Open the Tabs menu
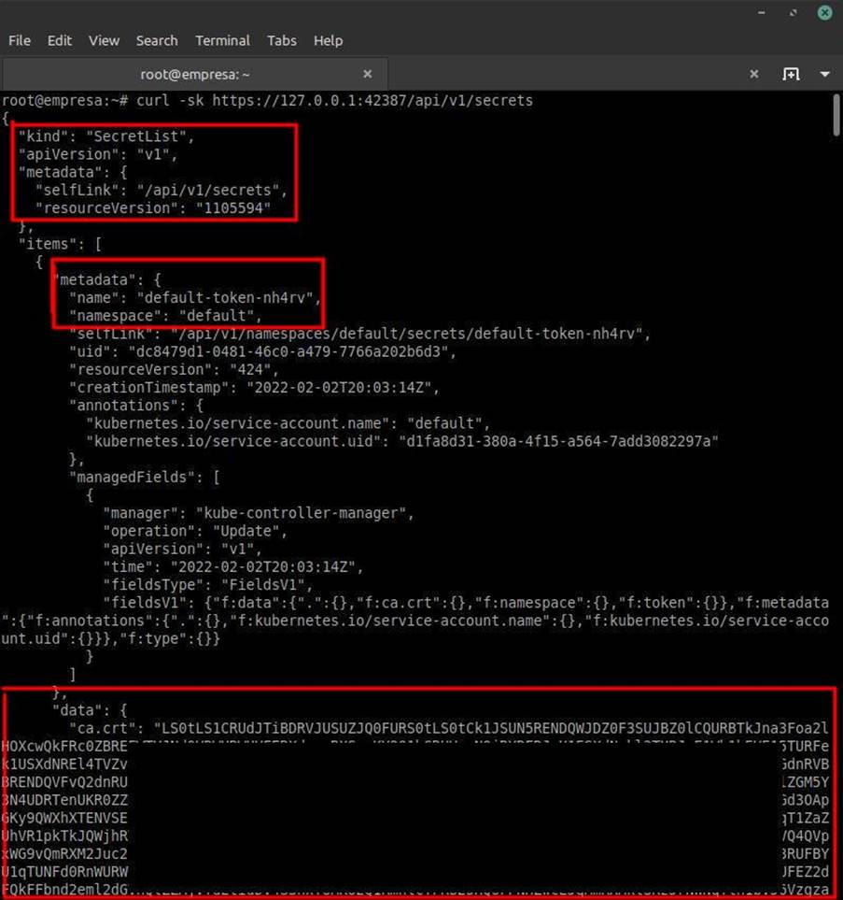 pyautogui.click(x=282, y=40)
